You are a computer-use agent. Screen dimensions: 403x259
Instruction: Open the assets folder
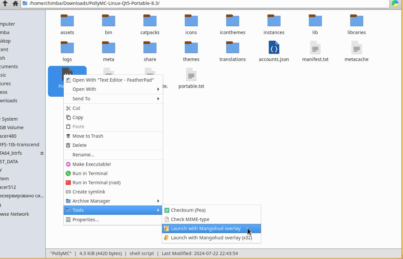pos(67,25)
